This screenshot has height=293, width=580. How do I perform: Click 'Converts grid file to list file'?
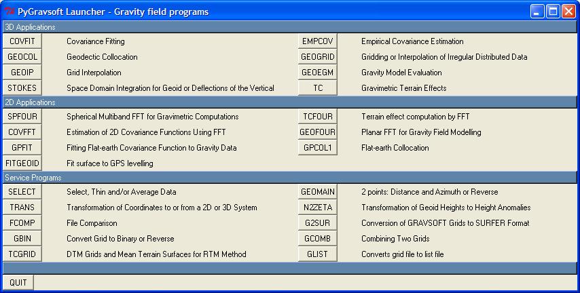coord(403,254)
